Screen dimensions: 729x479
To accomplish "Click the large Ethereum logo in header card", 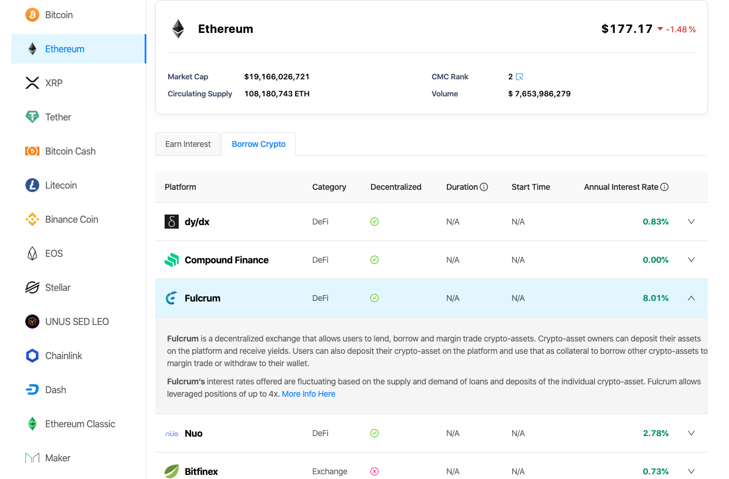I will (x=178, y=29).
